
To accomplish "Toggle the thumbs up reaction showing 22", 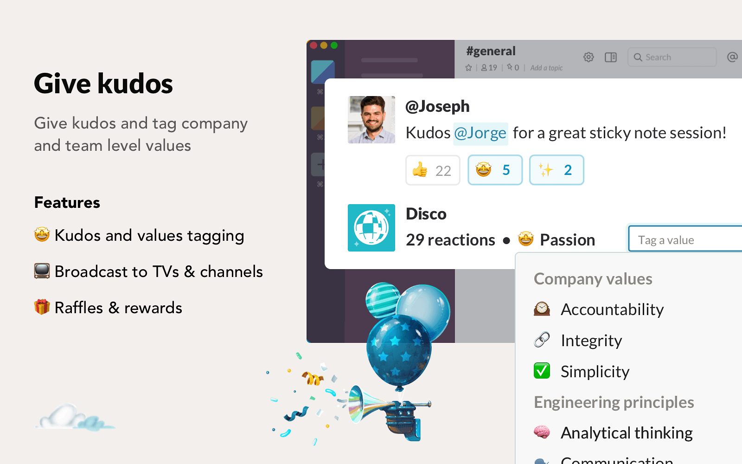I will click(x=433, y=170).
